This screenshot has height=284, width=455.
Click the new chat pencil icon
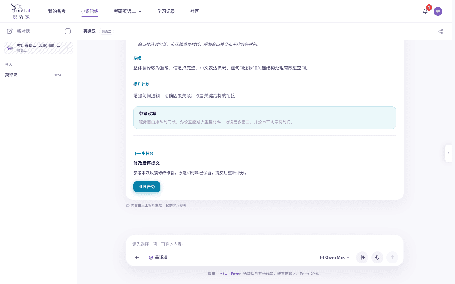pyautogui.click(x=10, y=31)
